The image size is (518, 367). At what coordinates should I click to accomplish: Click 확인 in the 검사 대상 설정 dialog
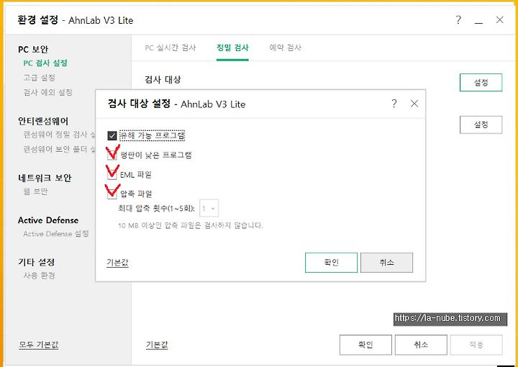click(331, 263)
